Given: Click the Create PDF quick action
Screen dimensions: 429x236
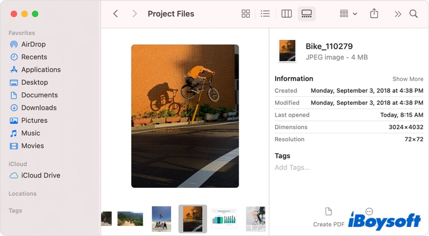Looking at the screenshot, I should coord(329,218).
